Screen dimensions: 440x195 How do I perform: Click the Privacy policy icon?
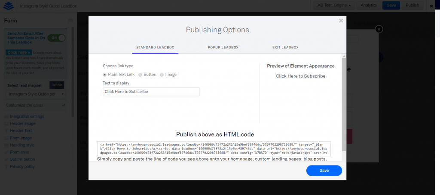click(x=6, y=167)
